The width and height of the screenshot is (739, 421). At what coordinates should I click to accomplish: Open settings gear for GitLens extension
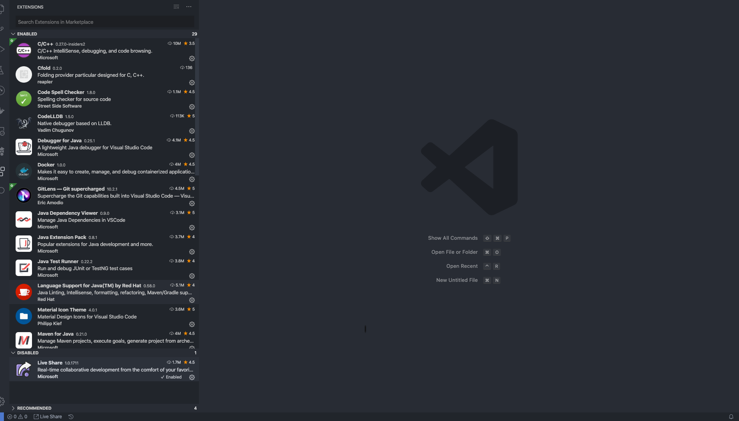[192, 203]
